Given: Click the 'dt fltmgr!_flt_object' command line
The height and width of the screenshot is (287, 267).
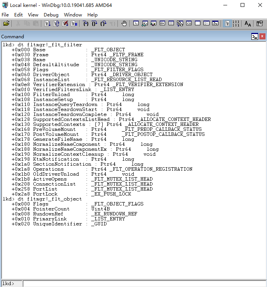Looking at the screenshot, I should pos(50,199).
